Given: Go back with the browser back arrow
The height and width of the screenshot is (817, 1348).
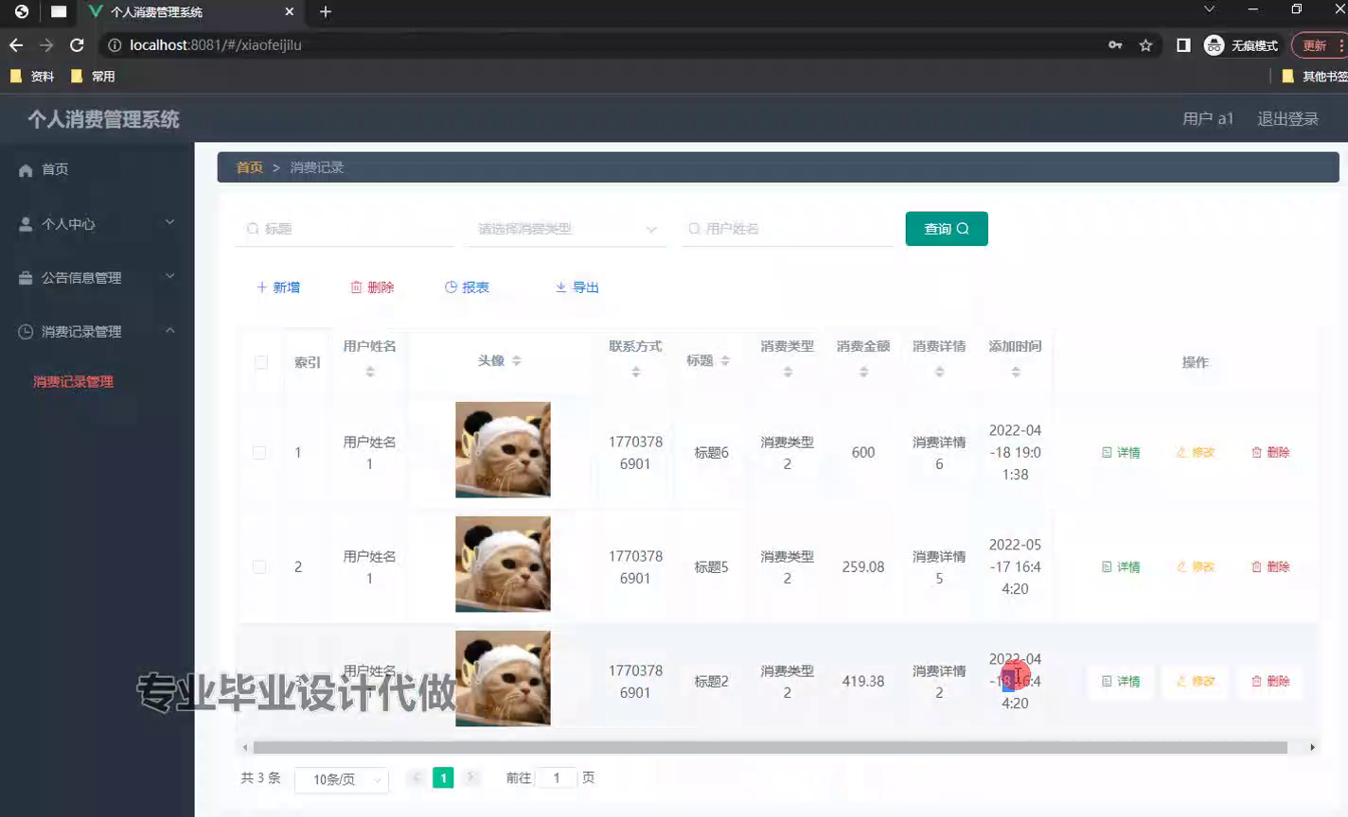Looking at the screenshot, I should coord(16,45).
